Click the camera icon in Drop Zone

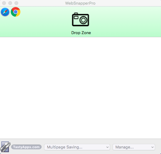[80, 19]
